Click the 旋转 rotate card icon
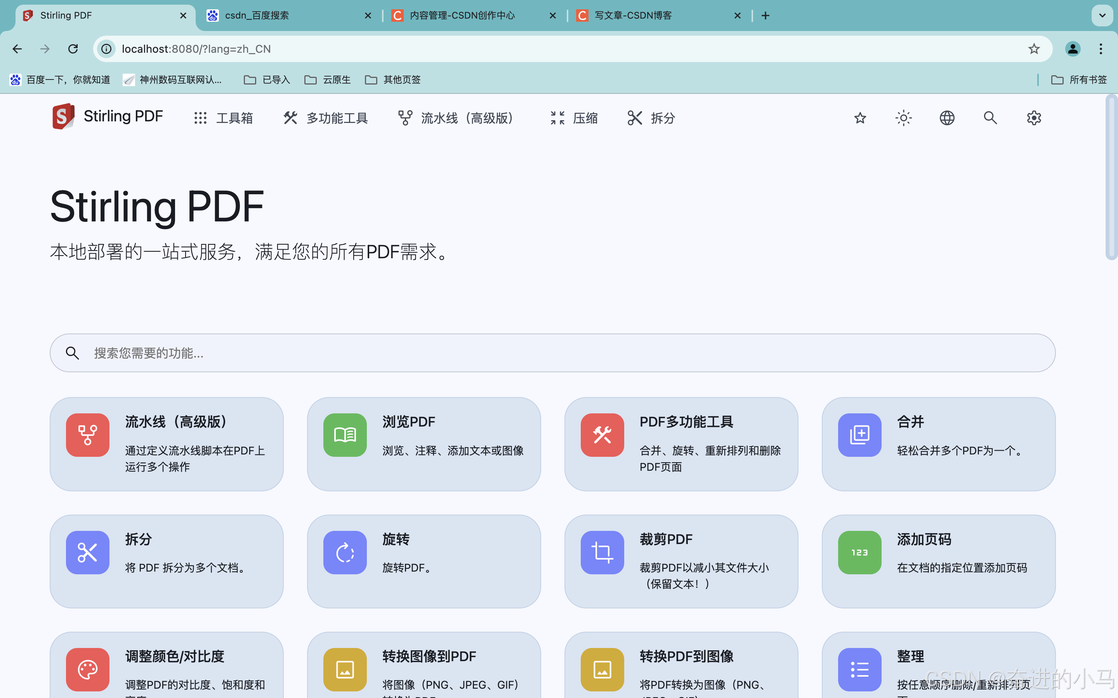 click(x=345, y=552)
